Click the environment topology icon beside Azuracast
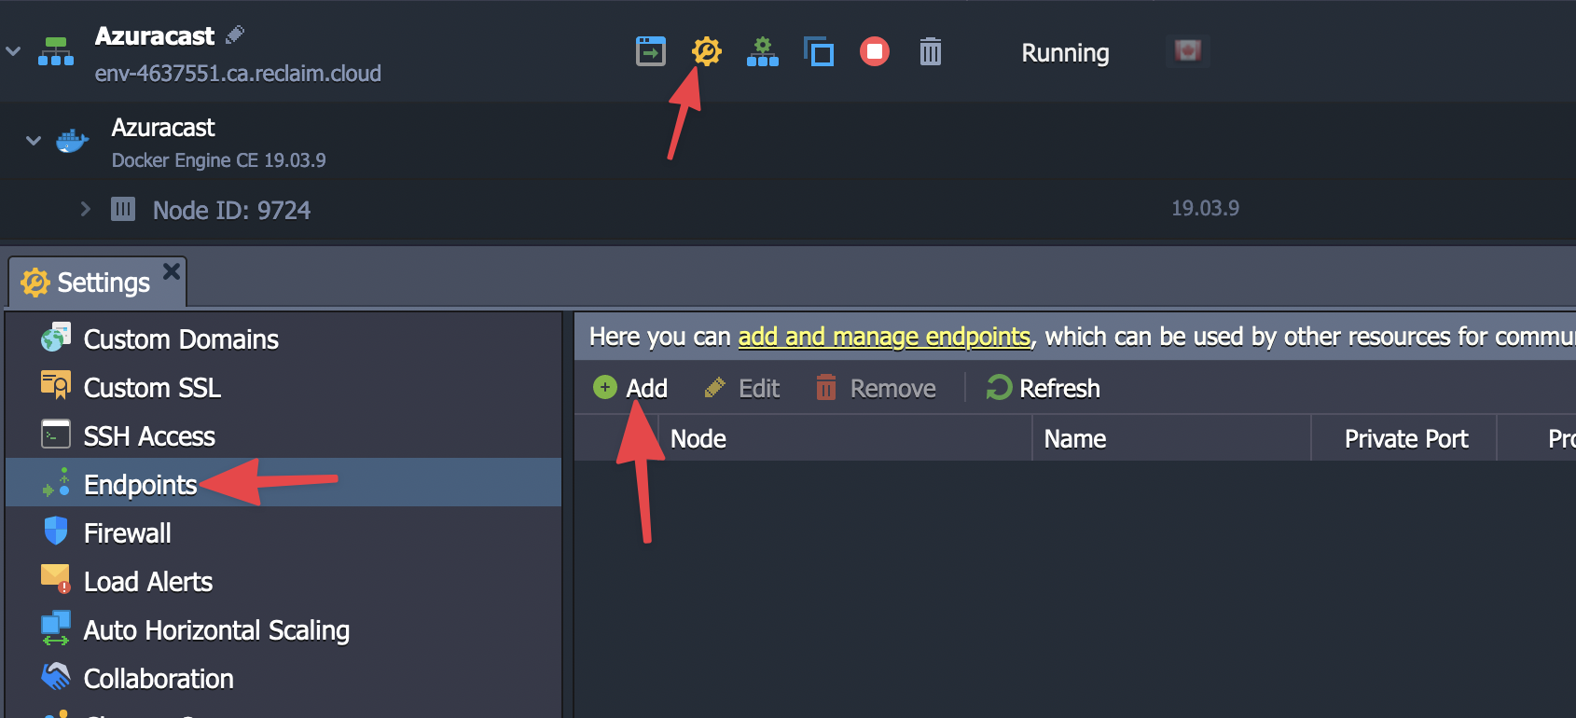This screenshot has height=718, width=1576. click(x=56, y=51)
